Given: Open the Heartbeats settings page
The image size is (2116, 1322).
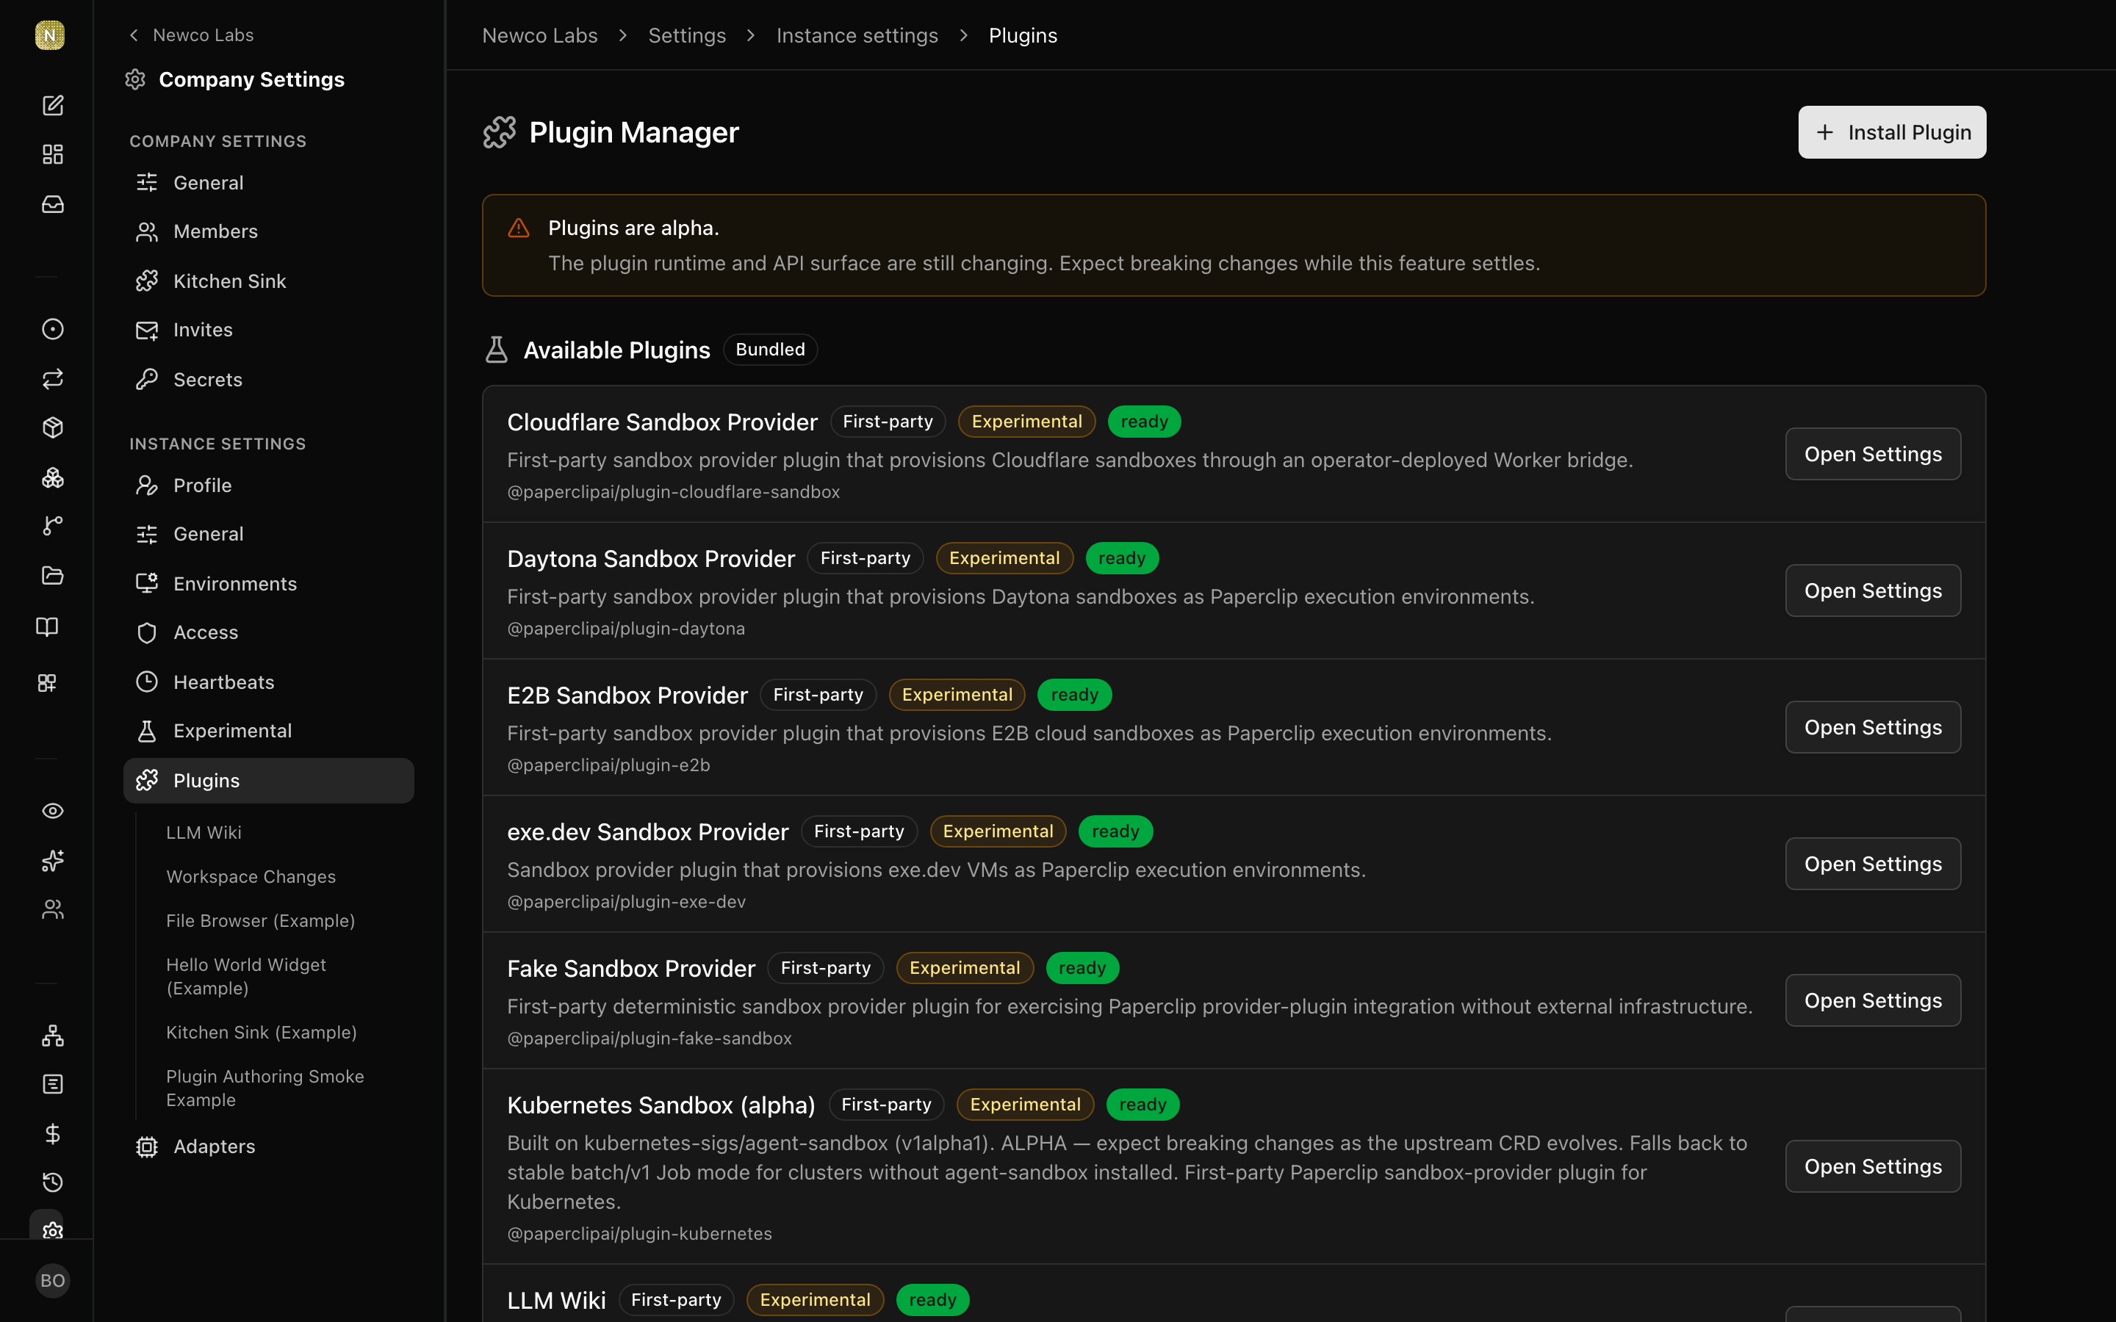Looking at the screenshot, I should [268, 682].
